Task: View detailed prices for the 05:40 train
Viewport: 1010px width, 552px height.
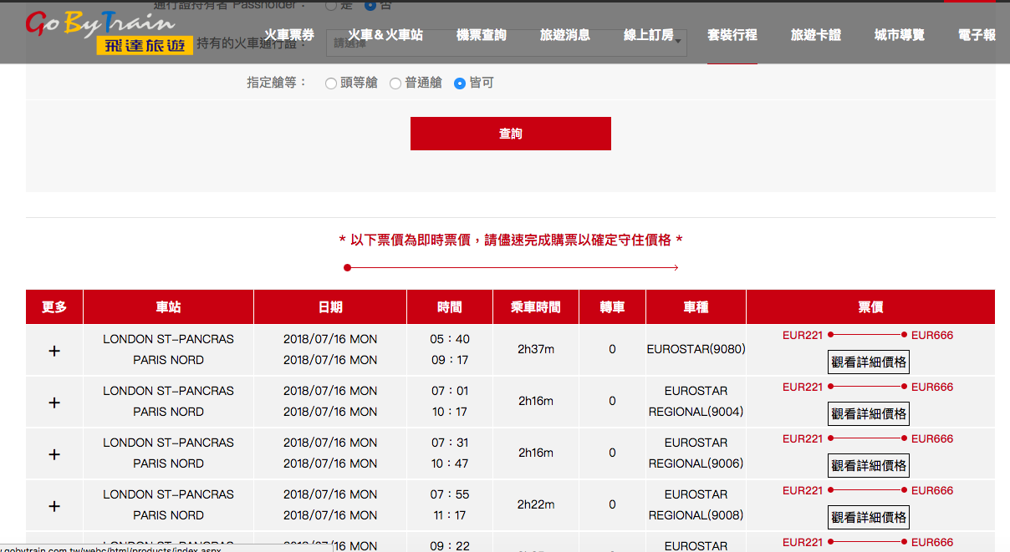Action: click(x=869, y=362)
